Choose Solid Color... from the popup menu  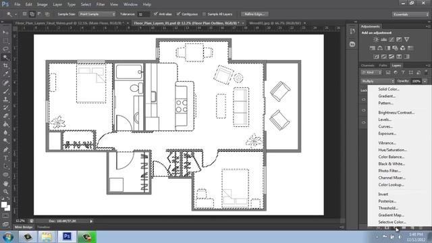click(389, 89)
